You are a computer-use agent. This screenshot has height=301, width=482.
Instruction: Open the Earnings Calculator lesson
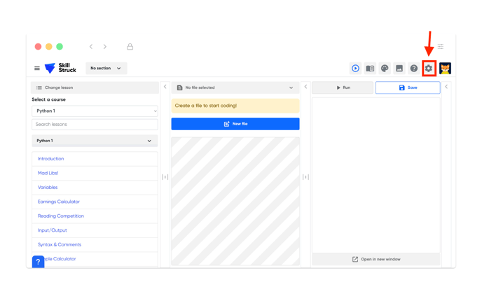(x=95, y=202)
